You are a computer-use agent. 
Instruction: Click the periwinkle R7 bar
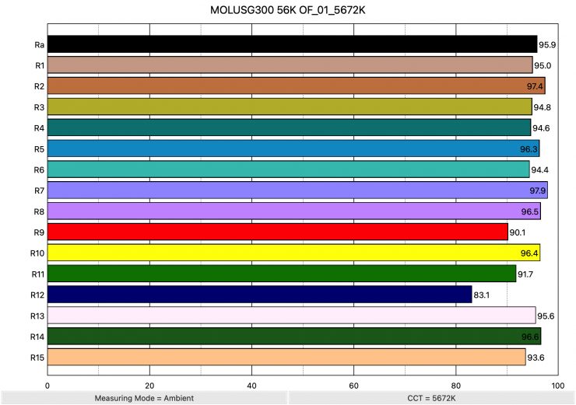click(297, 190)
